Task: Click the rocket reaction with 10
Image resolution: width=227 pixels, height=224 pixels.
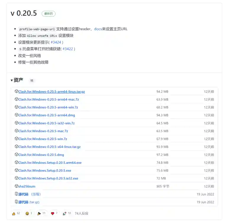Action: click(x=67, y=213)
